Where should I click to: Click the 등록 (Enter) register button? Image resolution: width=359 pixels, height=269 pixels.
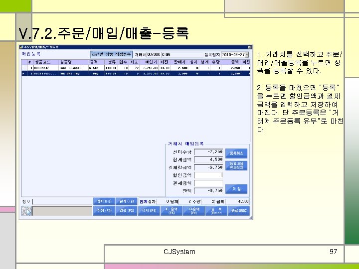point(216,211)
